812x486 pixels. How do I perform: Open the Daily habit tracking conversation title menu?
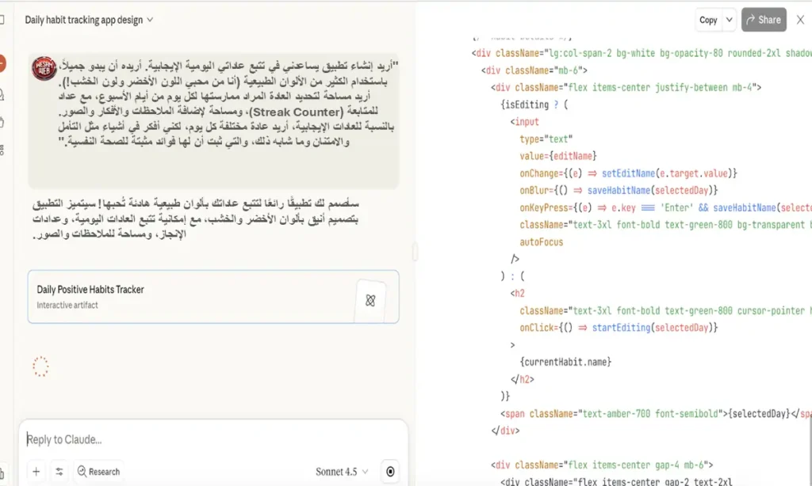pos(90,19)
